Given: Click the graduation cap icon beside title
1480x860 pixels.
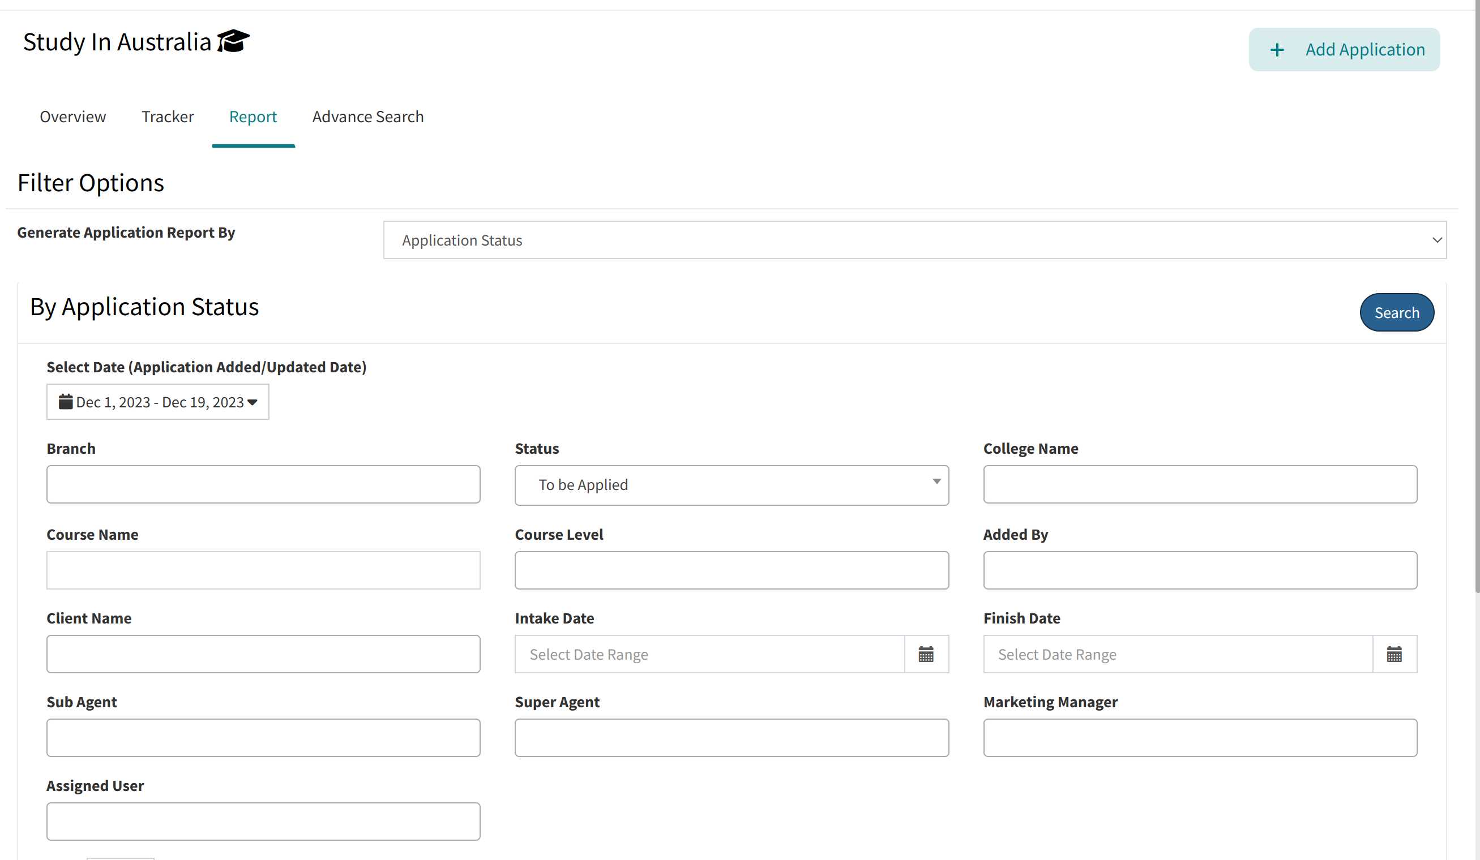Looking at the screenshot, I should [x=233, y=41].
